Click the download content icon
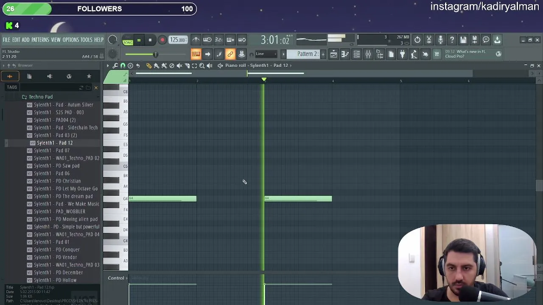543x305 pixels. pos(497,40)
